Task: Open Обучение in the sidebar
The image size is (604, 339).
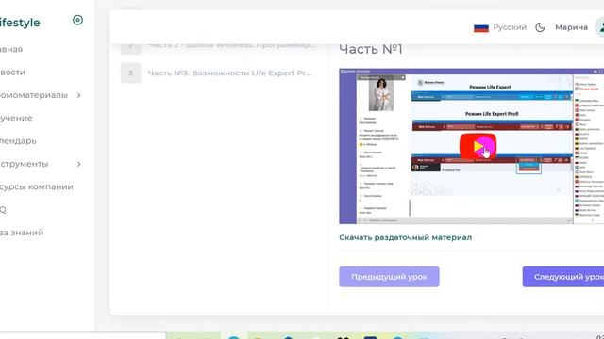Action: (x=16, y=118)
